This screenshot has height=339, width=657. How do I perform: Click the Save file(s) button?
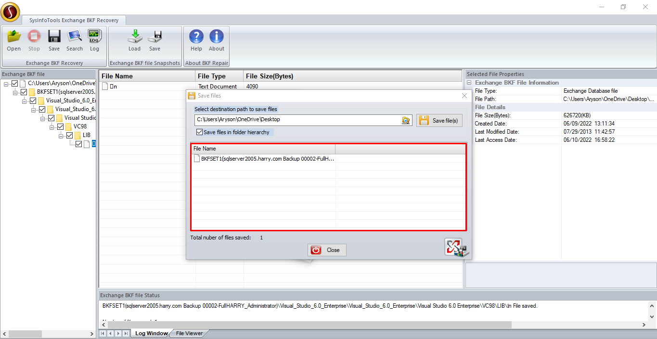[439, 120]
